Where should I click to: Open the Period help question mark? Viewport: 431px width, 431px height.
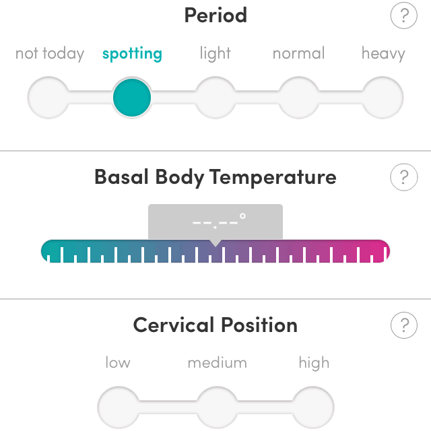pyautogui.click(x=404, y=15)
